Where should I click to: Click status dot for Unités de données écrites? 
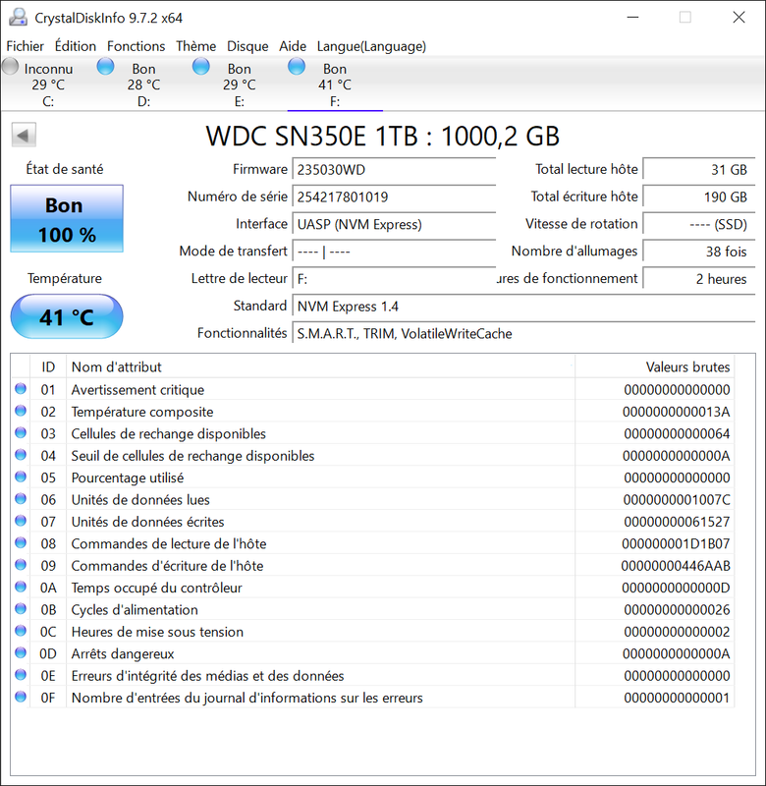tap(21, 521)
